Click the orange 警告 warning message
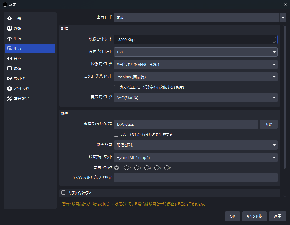Viewport: 290px width, 225px height. click(x=134, y=204)
